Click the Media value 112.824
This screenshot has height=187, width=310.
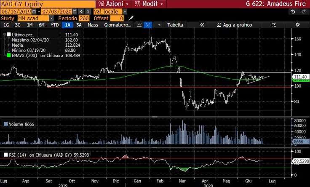[x=72, y=45]
